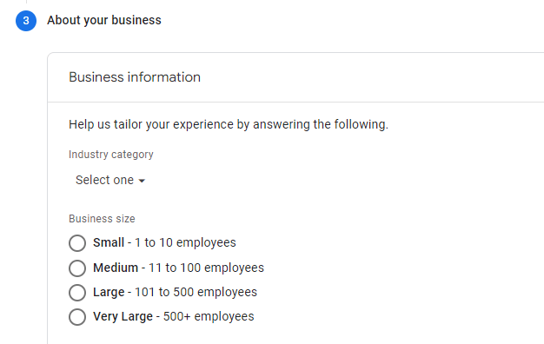Screen dimensions: 544x344
Task: Click the "Business information" card header
Action: click(135, 77)
